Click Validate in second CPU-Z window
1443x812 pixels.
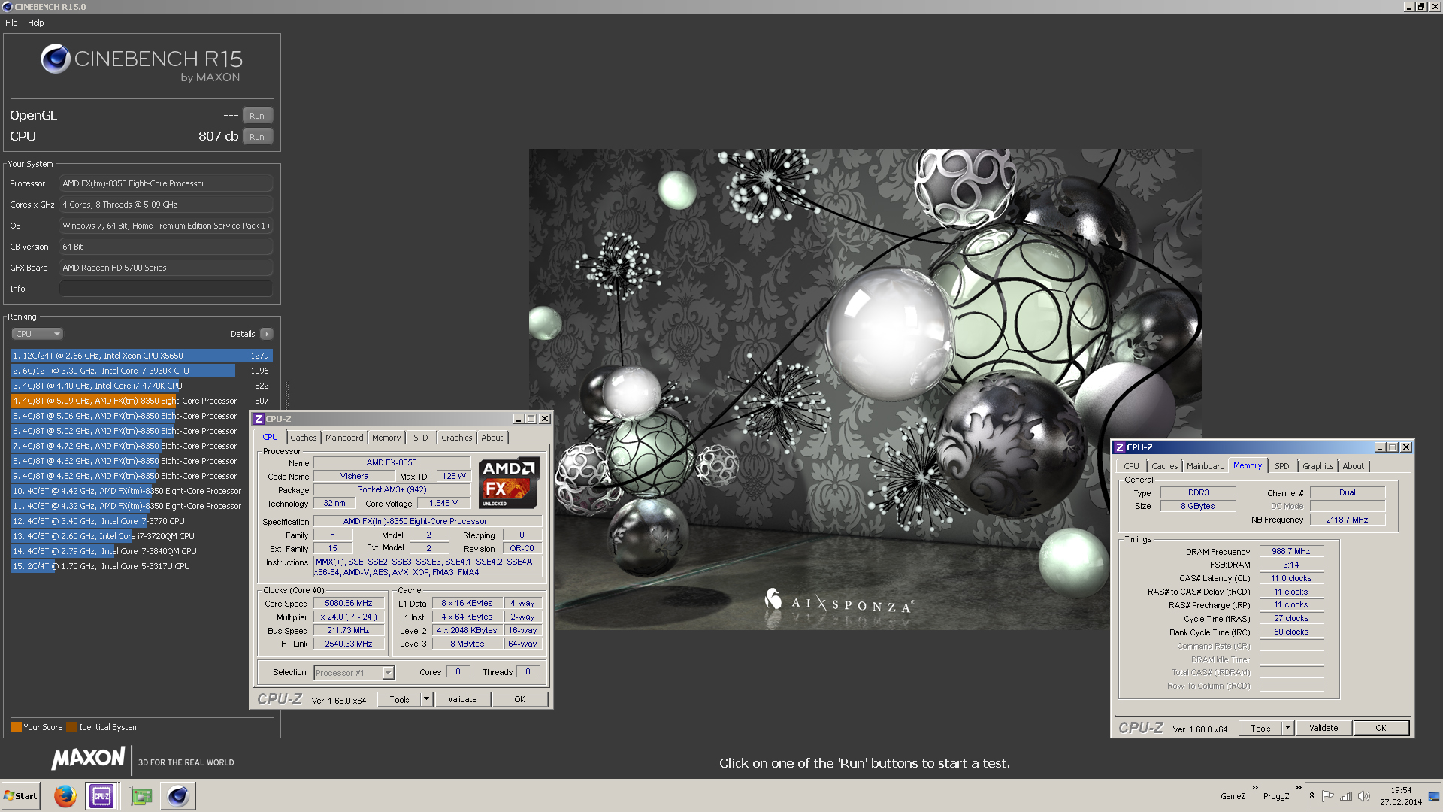click(x=1324, y=729)
